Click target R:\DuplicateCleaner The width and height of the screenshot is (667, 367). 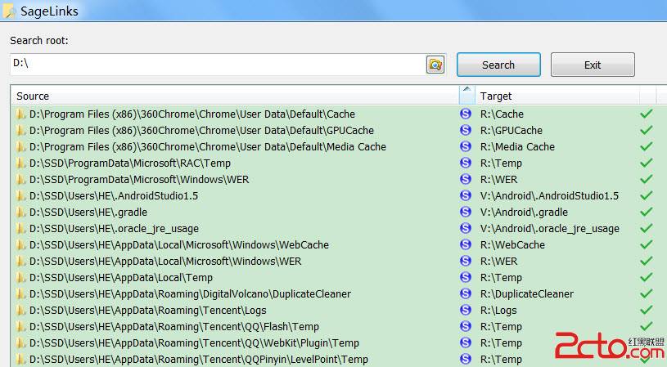[x=527, y=294]
